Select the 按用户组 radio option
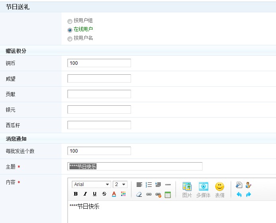Screen dimensions: 276x223 (70, 21)
